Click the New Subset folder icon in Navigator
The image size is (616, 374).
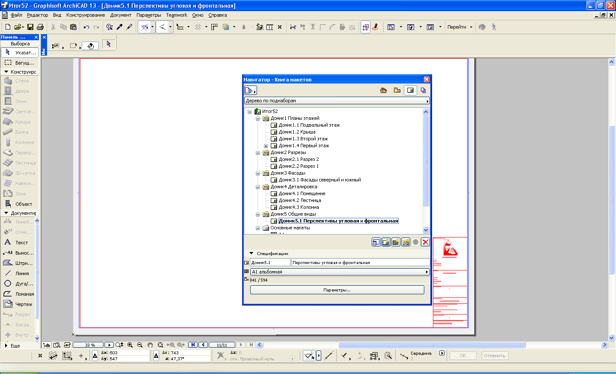point(406,242)
